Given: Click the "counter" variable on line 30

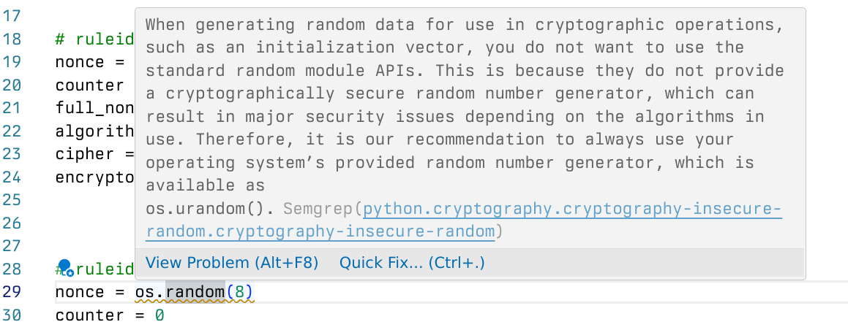Looking at the screenshot, I should (89, 315).
